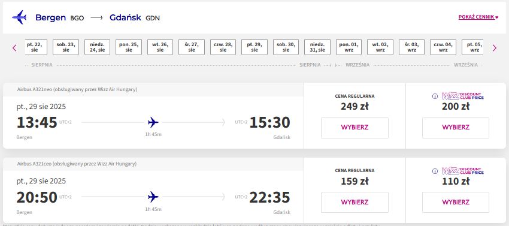Viewport: 509px width, 226px height.
Task: Choose the 249 zł regular price with Wybierz
Action: pos(355,128)
